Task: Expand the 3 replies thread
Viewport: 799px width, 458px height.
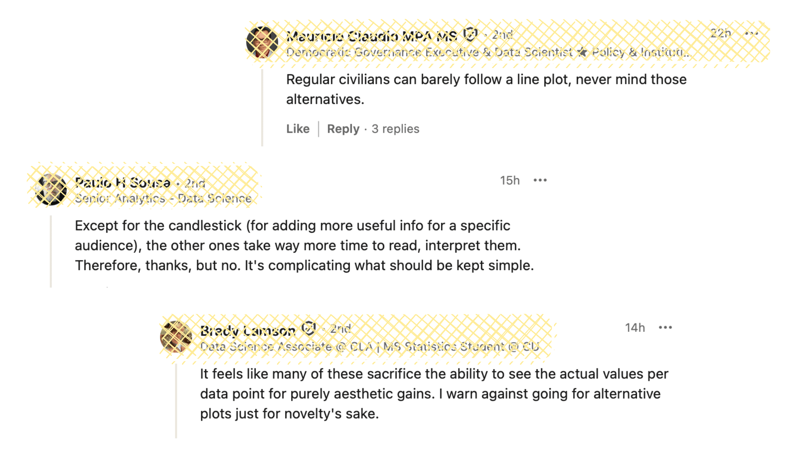Action: [x=395, y=129]
